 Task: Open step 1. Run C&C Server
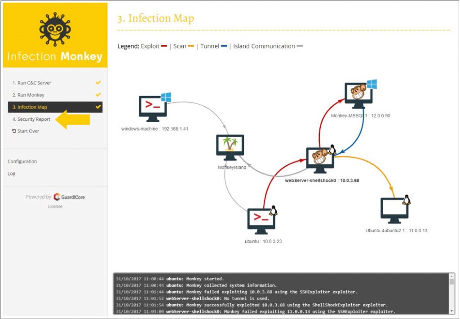coord(55,83)
